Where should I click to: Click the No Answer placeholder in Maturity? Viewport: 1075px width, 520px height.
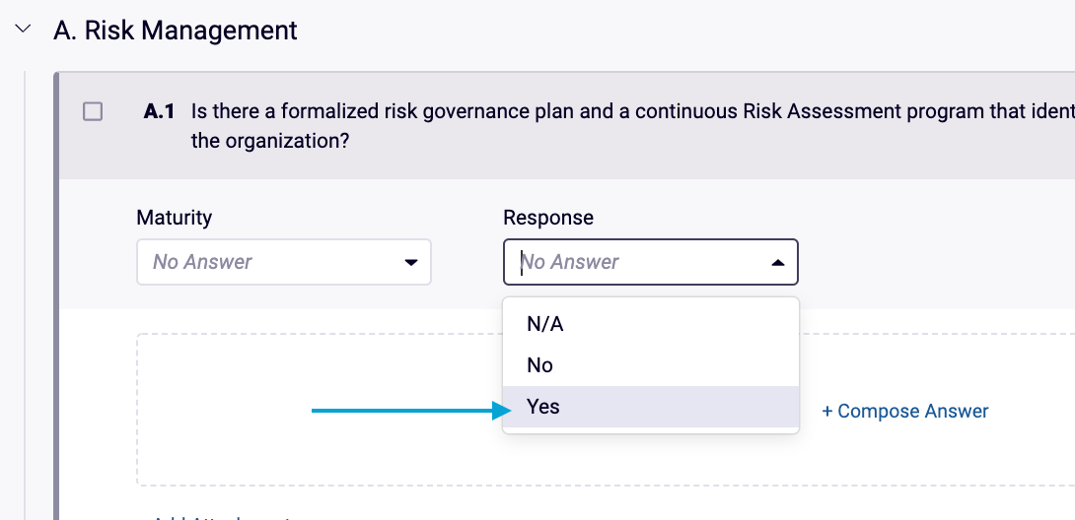click(202, 262)
